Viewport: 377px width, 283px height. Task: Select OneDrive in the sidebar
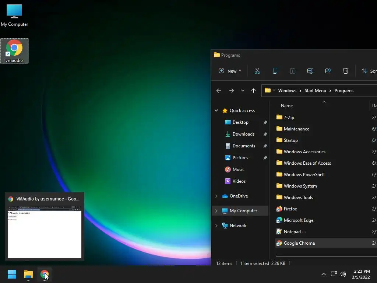tap(239, 196)
